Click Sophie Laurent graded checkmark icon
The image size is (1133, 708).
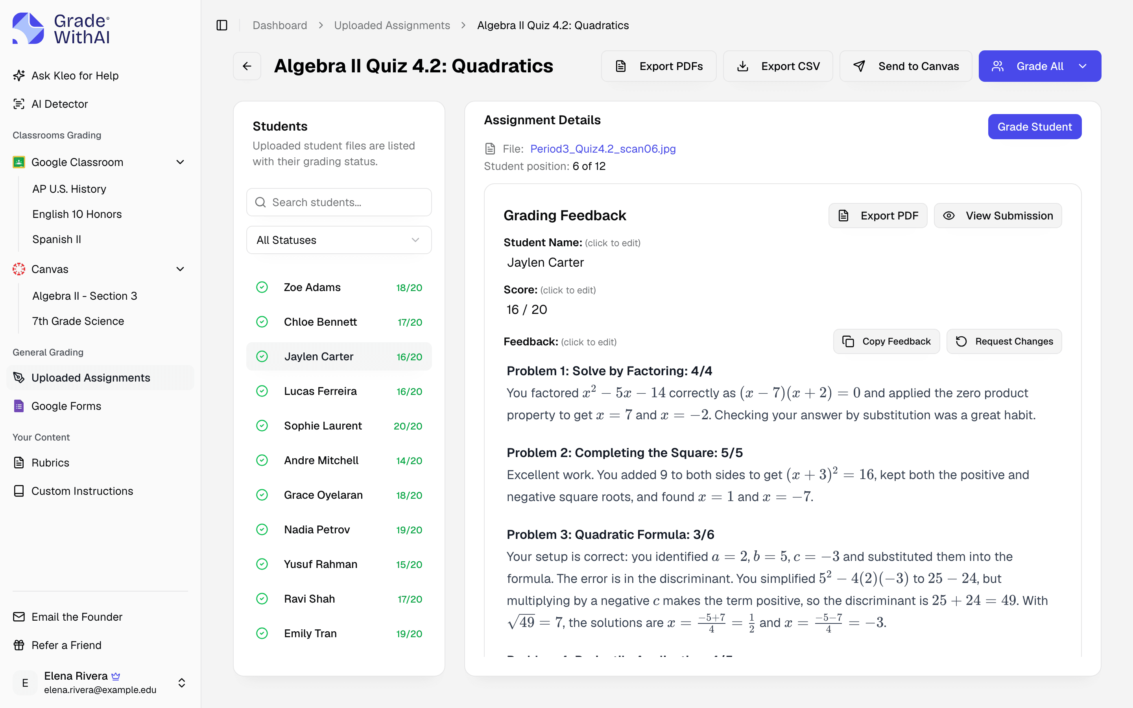point(262,426)
